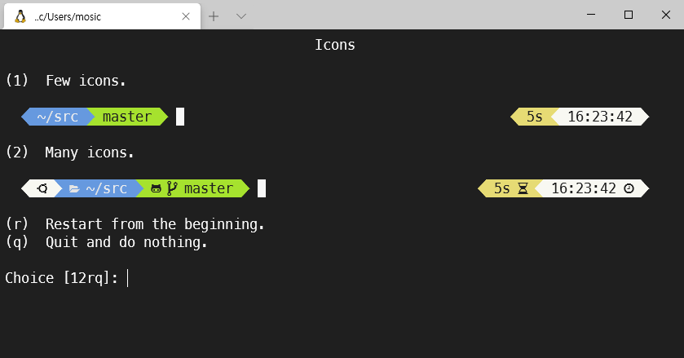Viewport: 684px width, 358px height.
Task: Open a new tab with plus button
Action: (214, 16)
